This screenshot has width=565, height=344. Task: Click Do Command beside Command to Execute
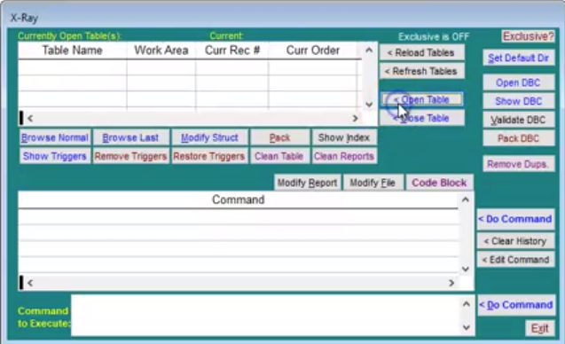click(516, 305)
